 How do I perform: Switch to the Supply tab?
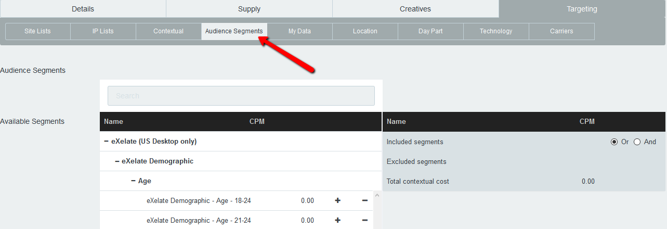(249, 9)
